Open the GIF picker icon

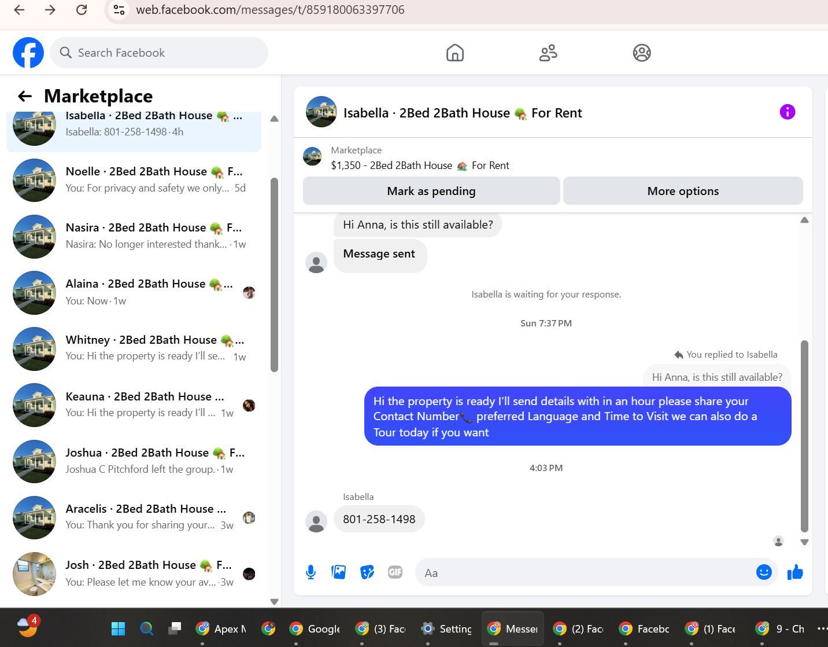click(x=395, y=572)
